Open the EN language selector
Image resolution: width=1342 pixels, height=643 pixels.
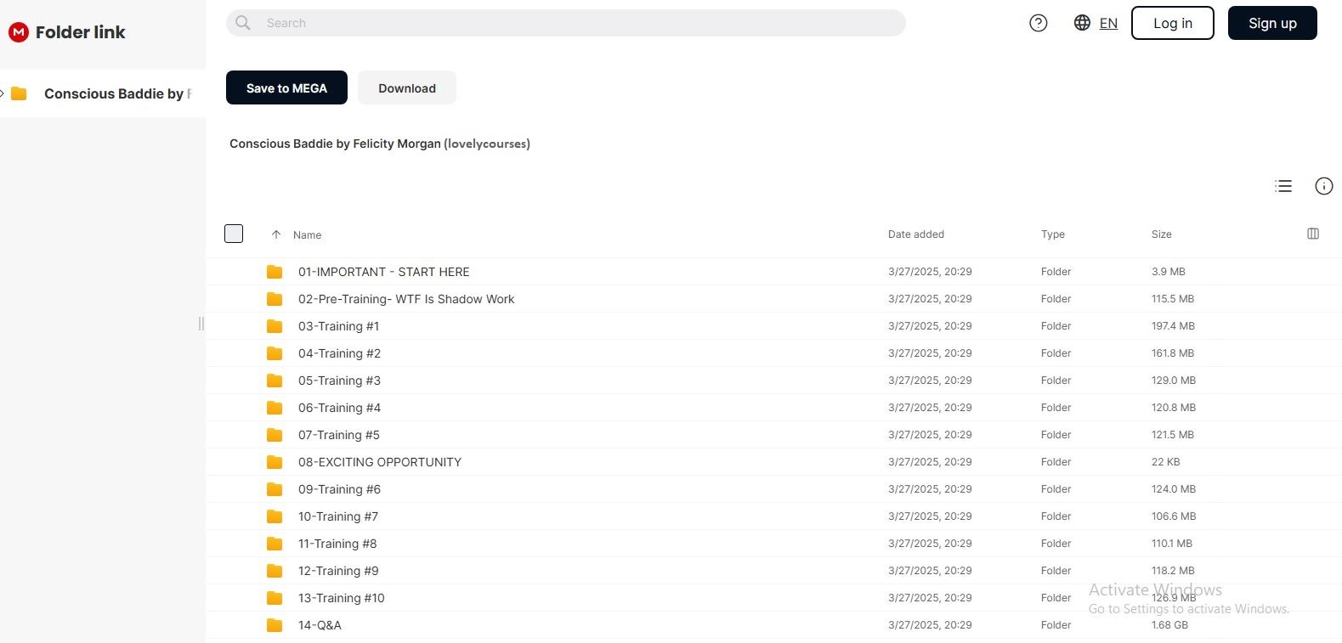[x=1108, y=23]
